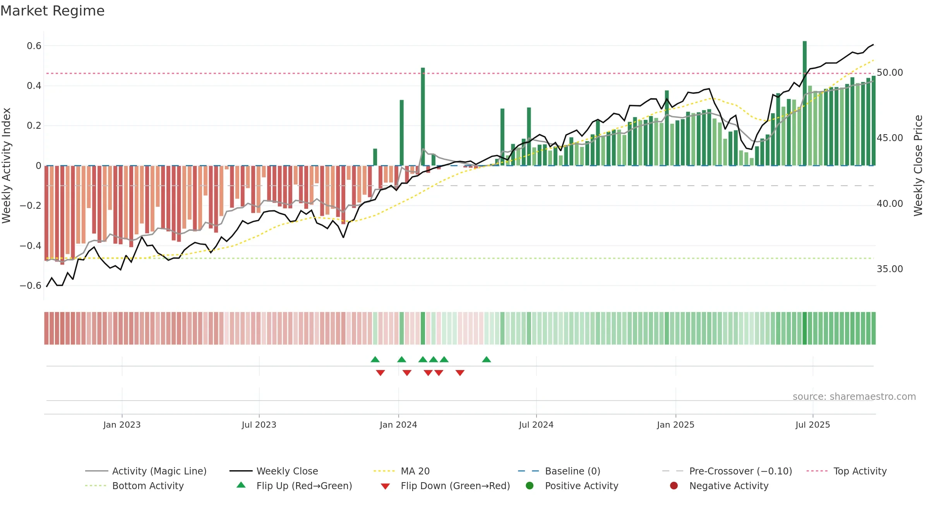Viewport: 929px width, 522px height.
Task: Toggle the Pre-Crossover (−0.10) legend entry
Action: tap(727, 471)
